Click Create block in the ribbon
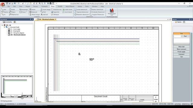Screen dimensions: 193x108 68,9
